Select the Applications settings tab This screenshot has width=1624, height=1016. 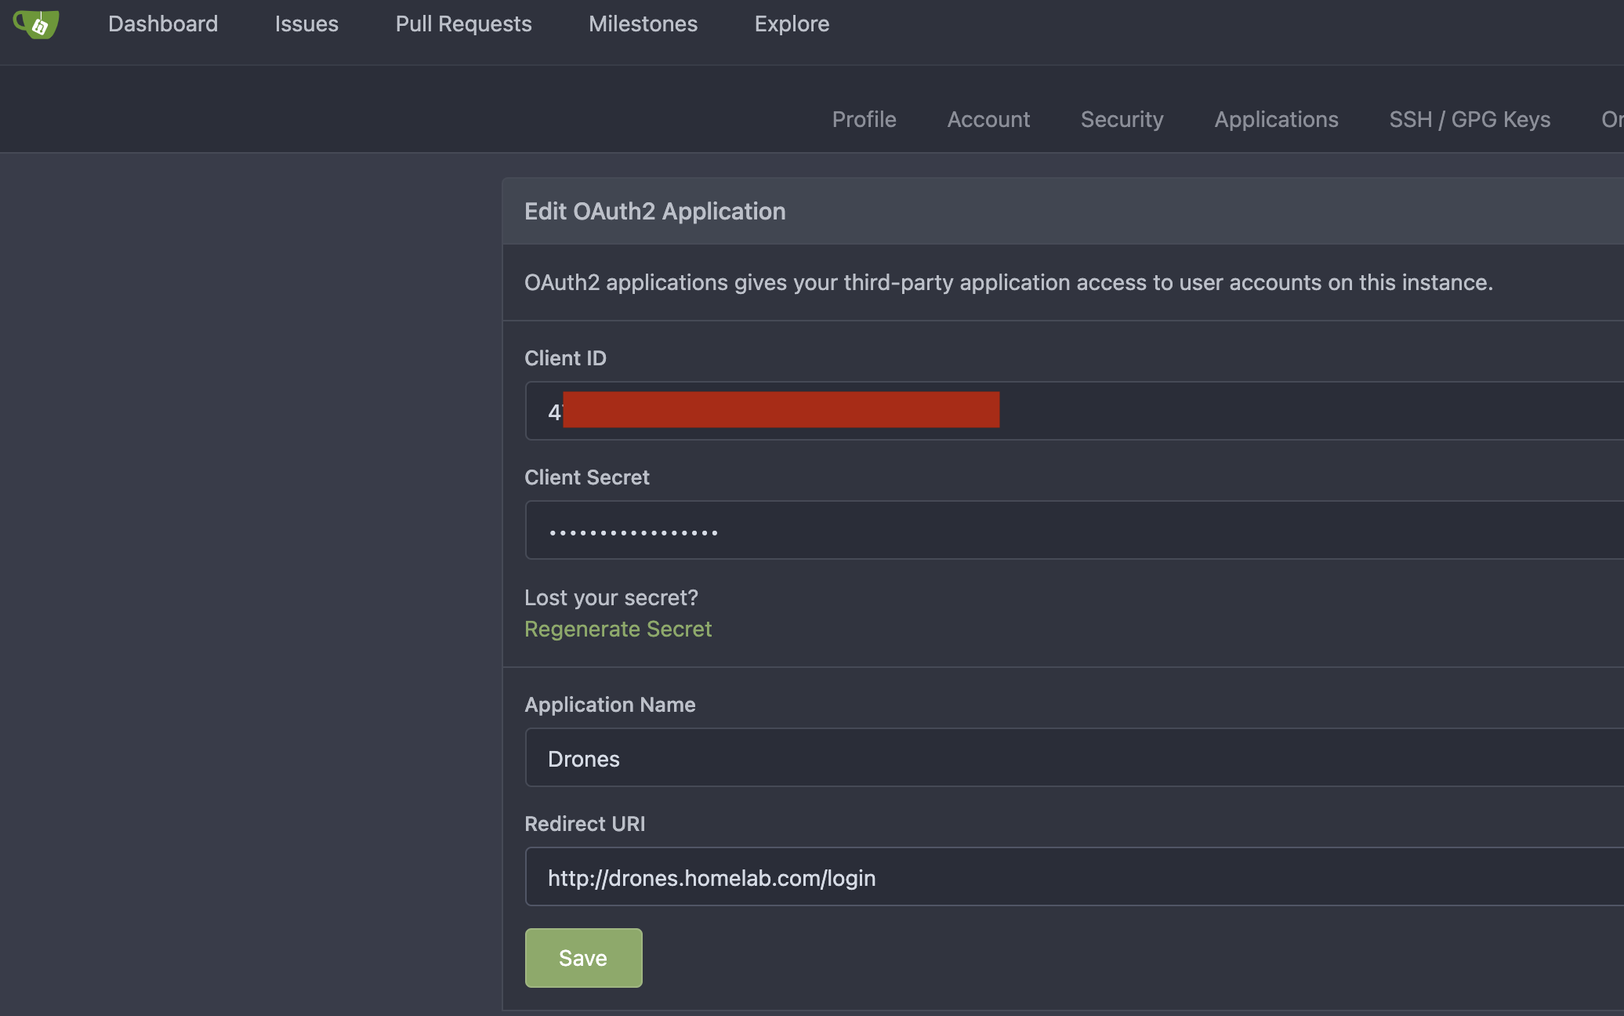(1276, 119)
